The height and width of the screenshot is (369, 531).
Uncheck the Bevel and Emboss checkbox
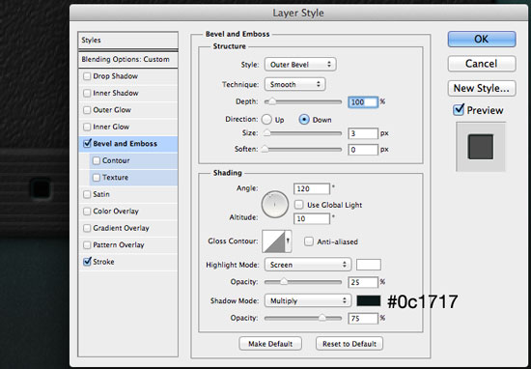[x=87, y=143]
